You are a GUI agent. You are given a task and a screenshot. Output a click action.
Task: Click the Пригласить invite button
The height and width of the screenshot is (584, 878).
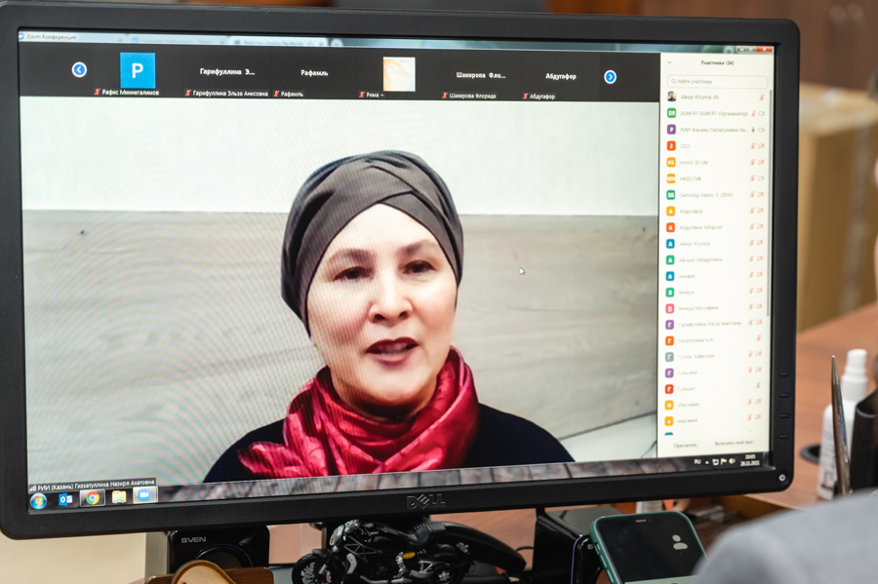(685, 446)
